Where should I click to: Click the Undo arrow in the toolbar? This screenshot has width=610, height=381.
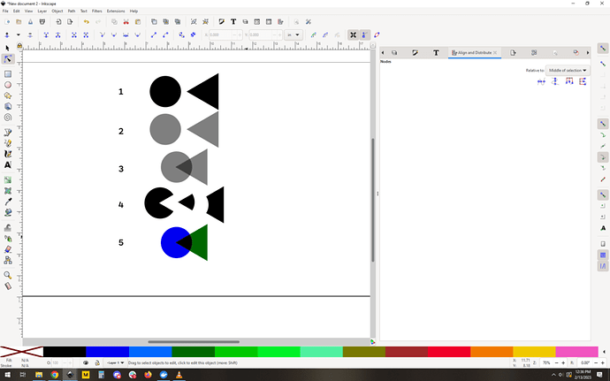pos(86,21)
